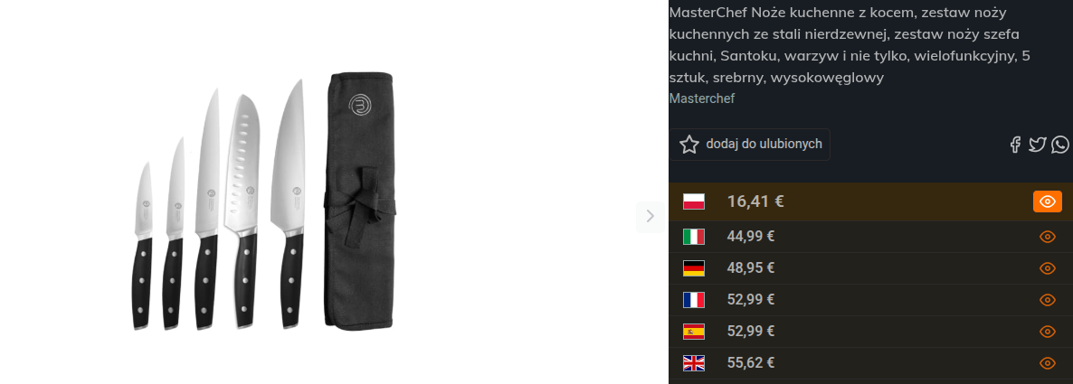Open the 52,99 € France price row
This screenshot has height=384, width=1073.
click(870, 300)
